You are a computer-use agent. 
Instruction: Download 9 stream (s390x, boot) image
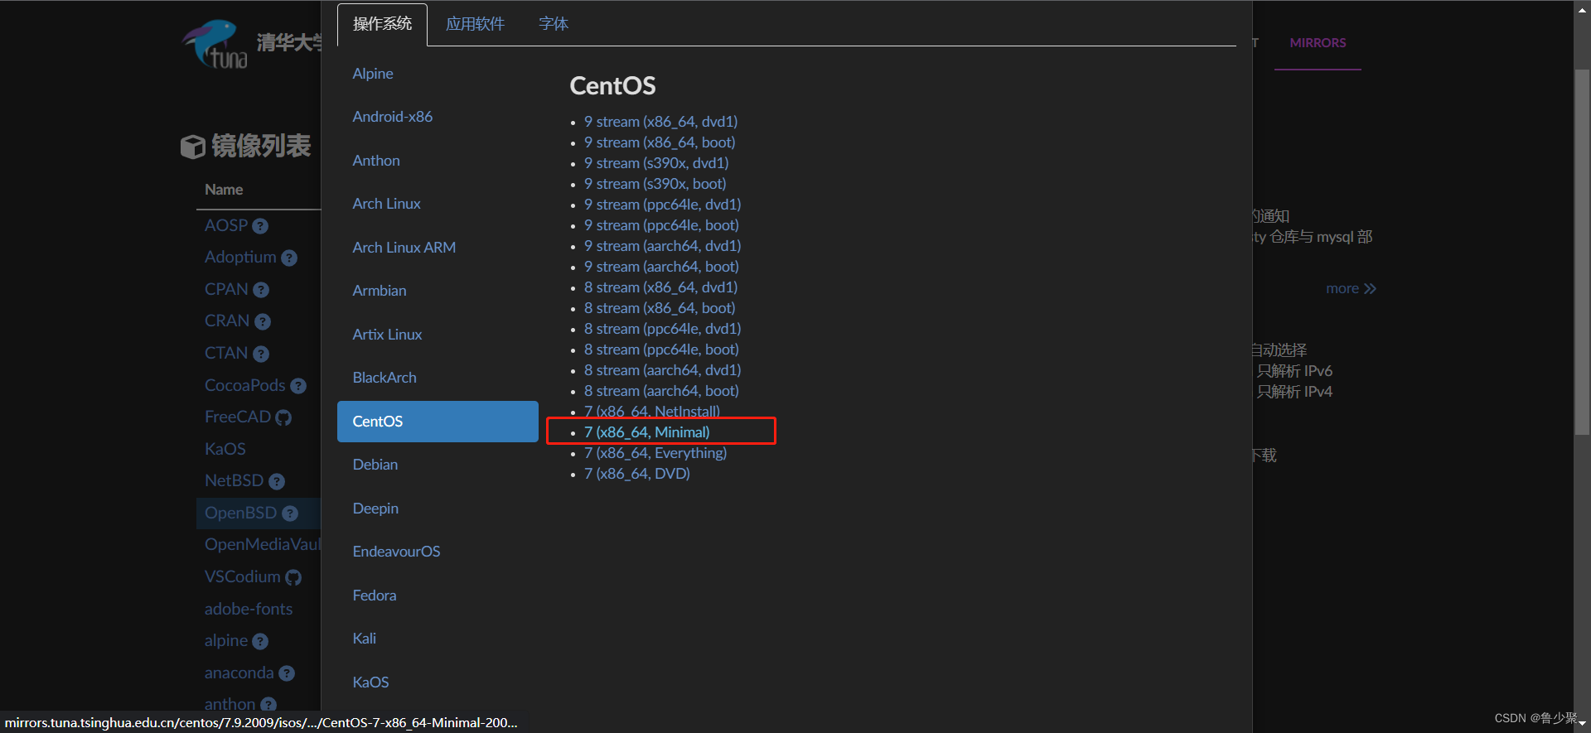coord(655,184)
